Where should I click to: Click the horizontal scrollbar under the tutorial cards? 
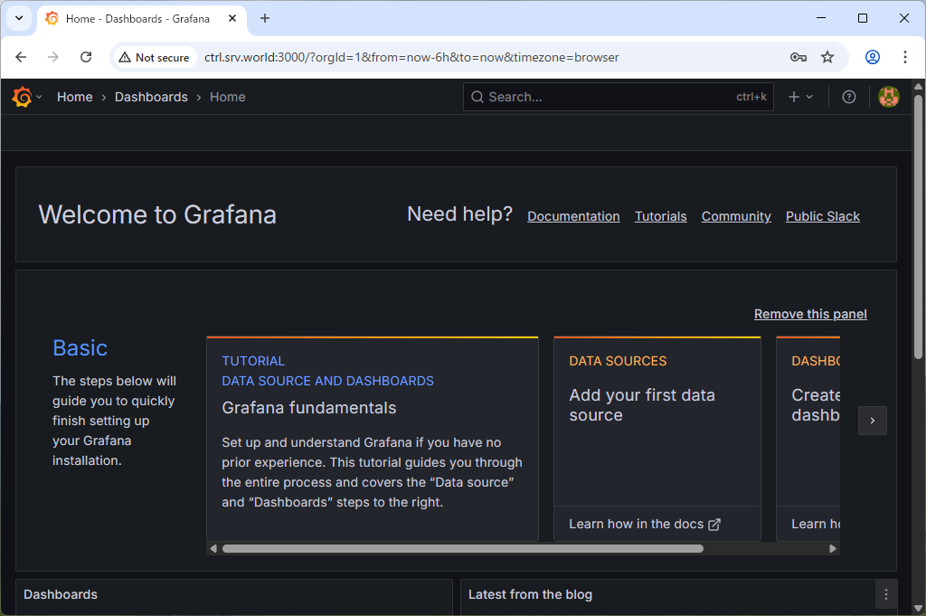pyautogui.click(x=462, y=548)
